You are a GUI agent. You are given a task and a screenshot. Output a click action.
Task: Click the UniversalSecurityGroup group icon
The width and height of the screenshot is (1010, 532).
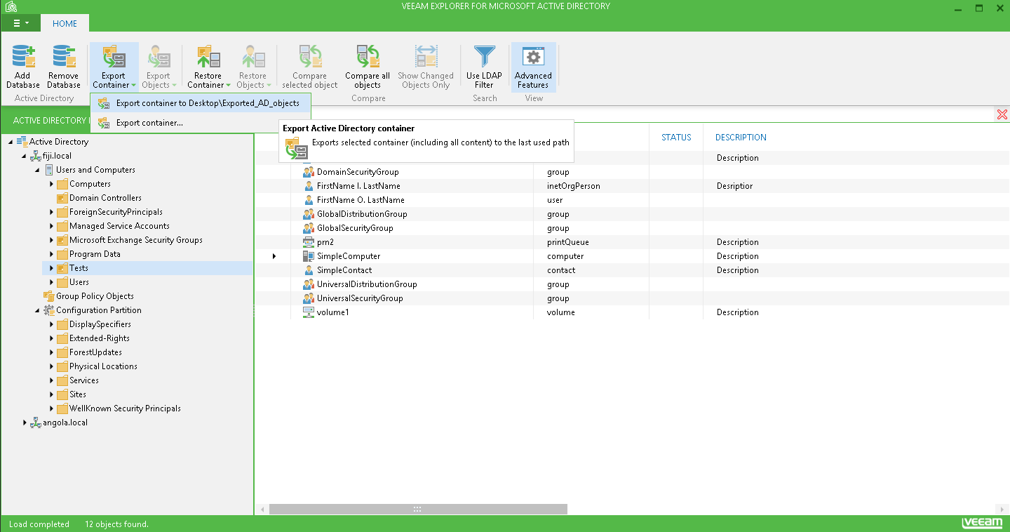coord(309,298)
